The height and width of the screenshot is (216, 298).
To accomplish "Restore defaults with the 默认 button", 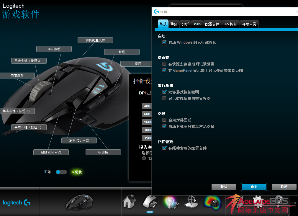I will [224, 187].
